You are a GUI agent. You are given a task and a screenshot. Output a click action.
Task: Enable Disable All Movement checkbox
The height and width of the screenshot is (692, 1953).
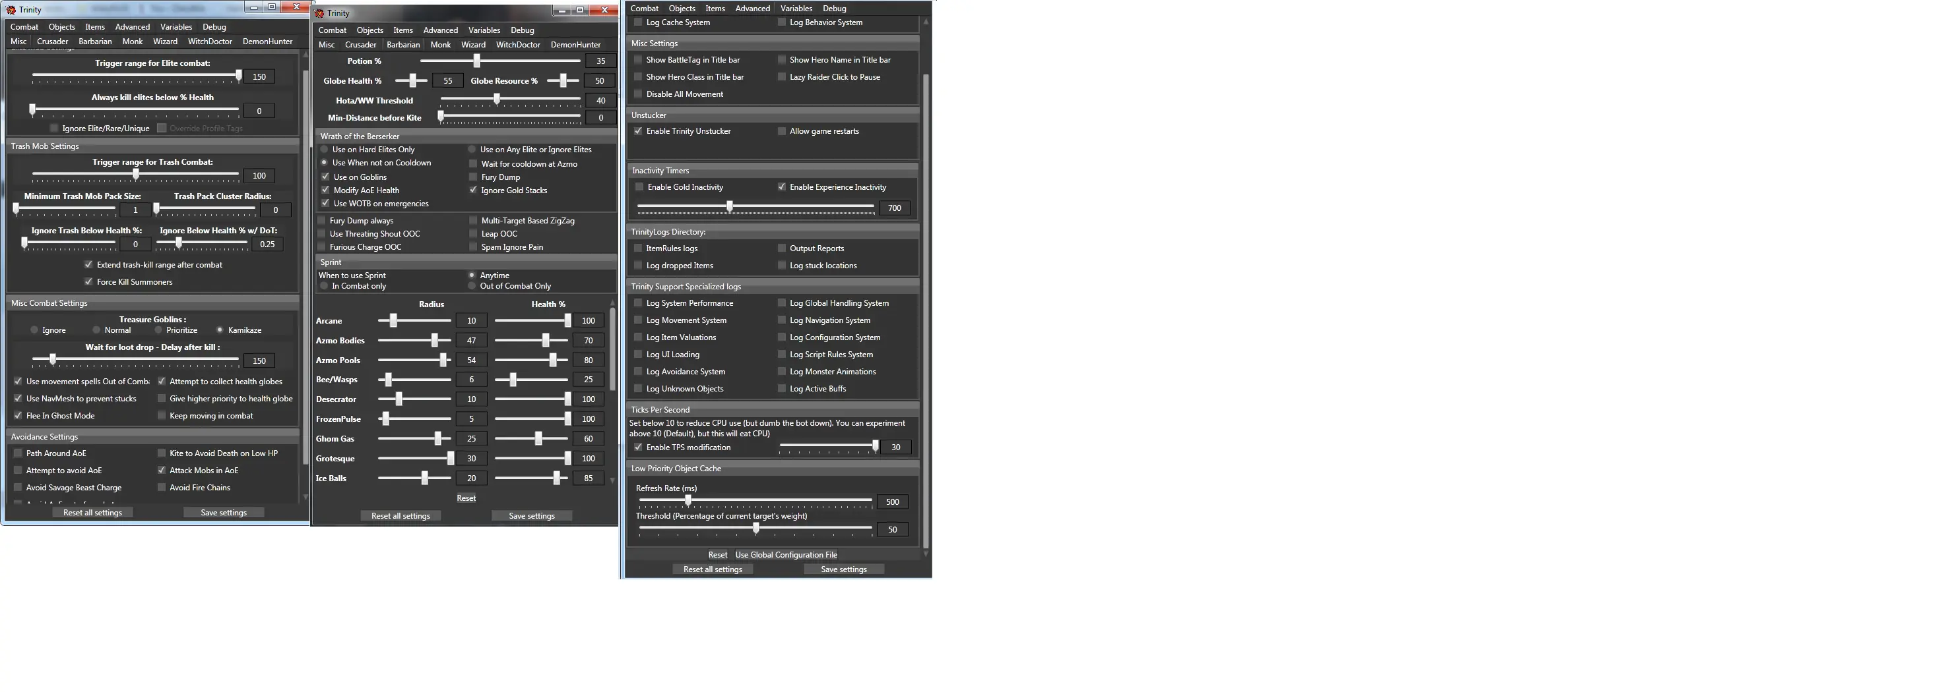coord(639,95)
